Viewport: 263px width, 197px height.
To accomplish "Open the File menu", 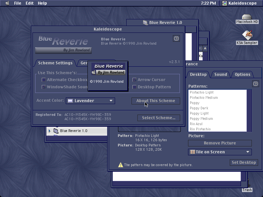I will [x=18, y=3].
